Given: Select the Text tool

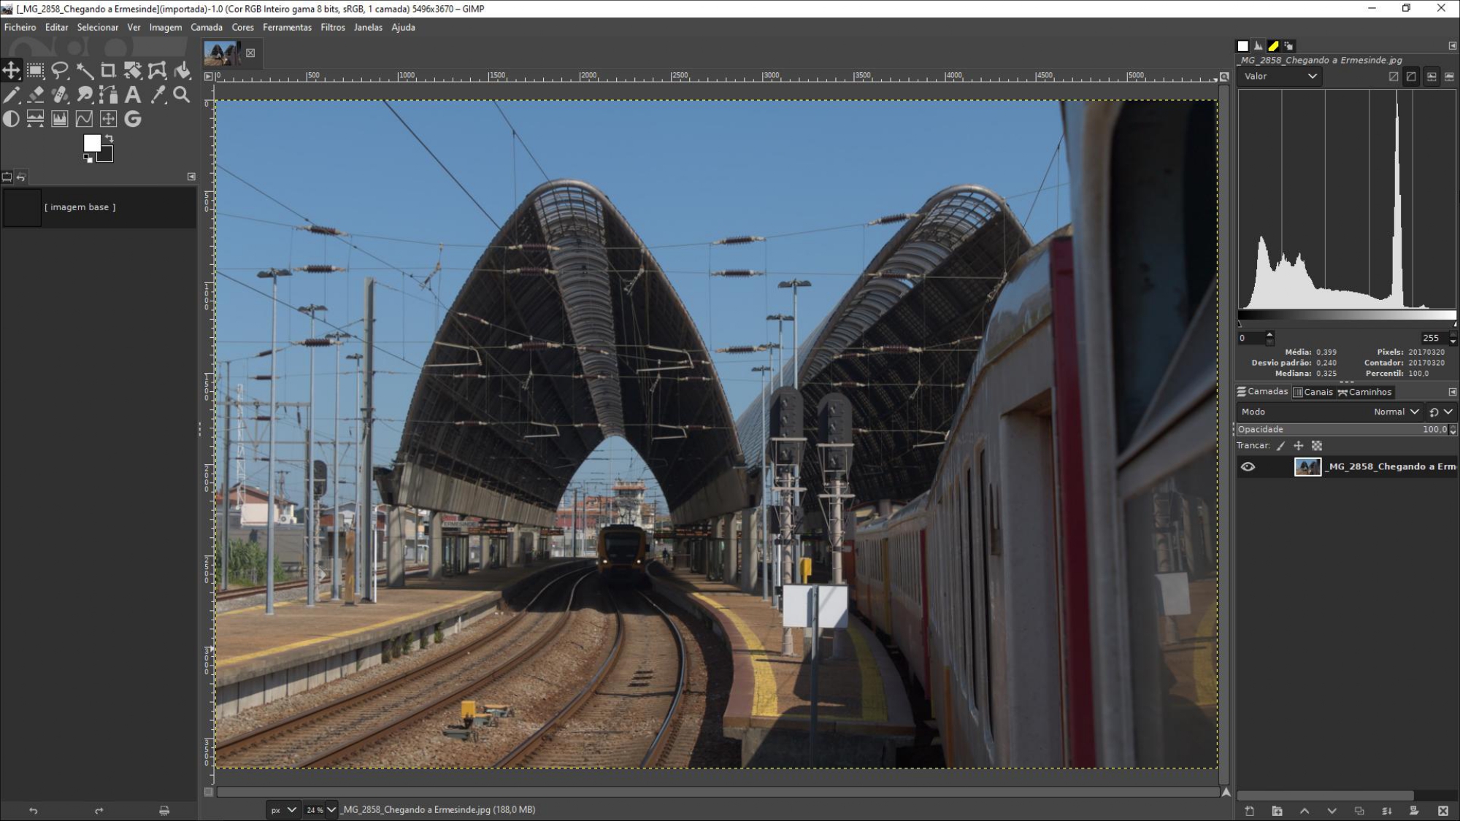Looking at the screenshot, I should tap(133, 95).
